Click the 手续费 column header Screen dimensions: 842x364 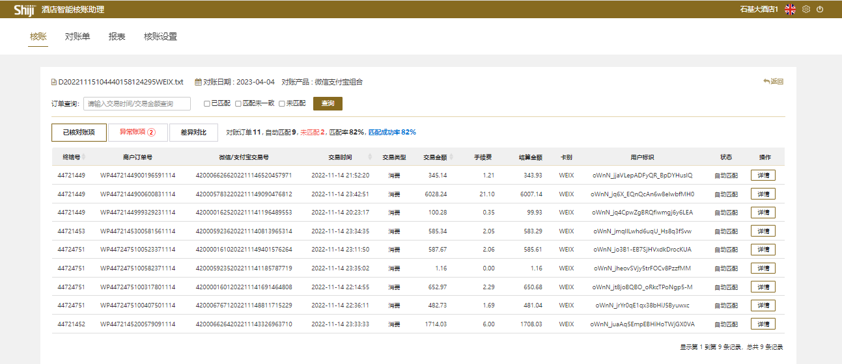click(483, 157)
